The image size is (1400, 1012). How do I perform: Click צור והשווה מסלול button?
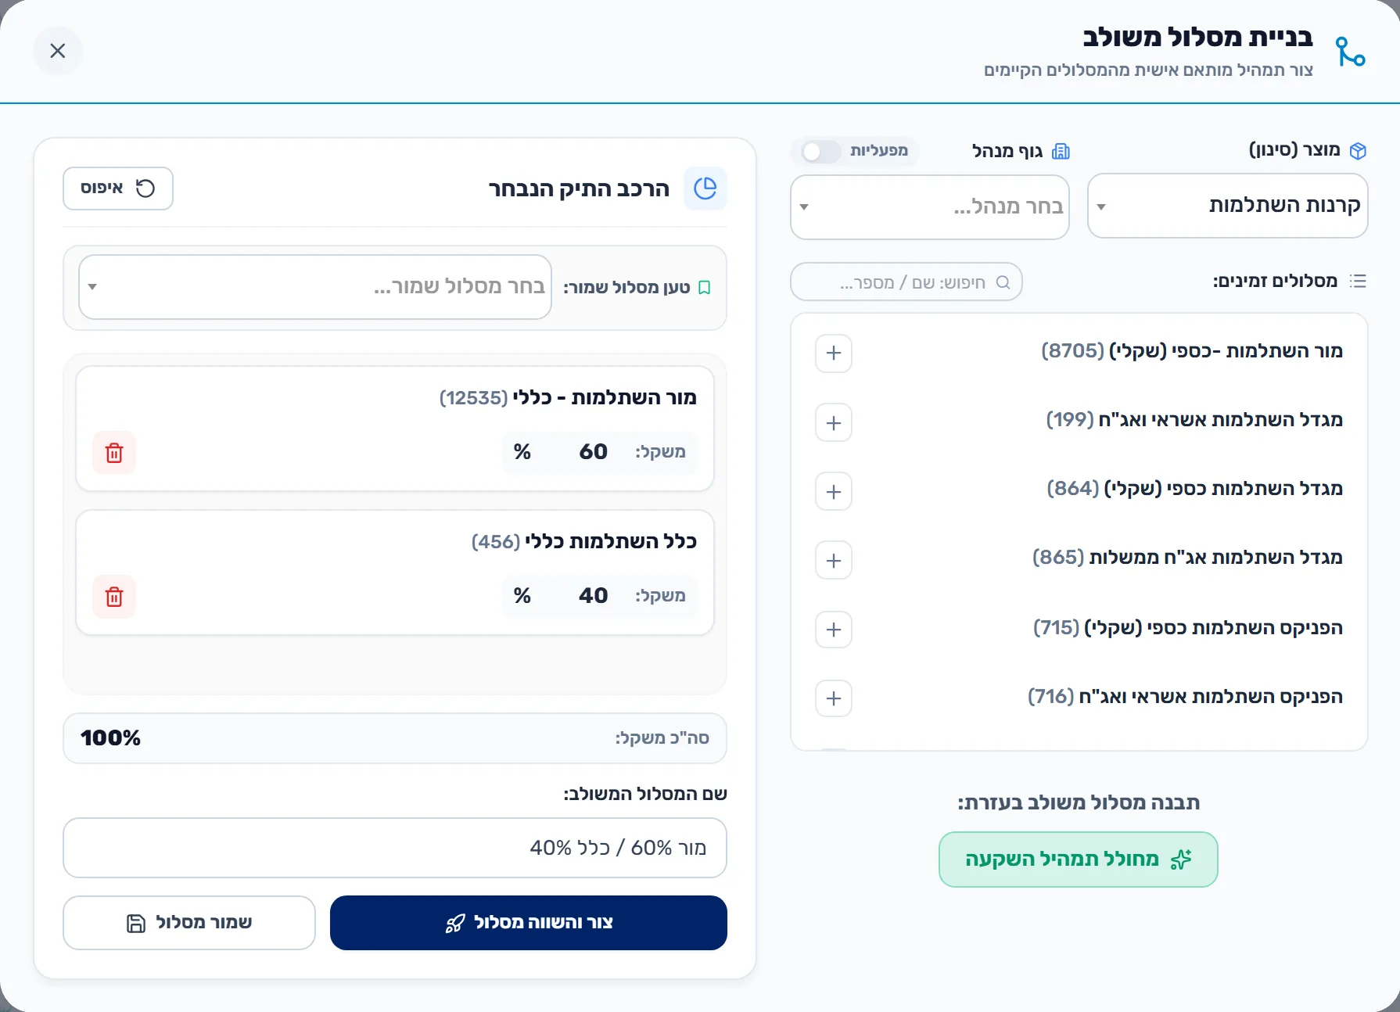click(529, 923)
